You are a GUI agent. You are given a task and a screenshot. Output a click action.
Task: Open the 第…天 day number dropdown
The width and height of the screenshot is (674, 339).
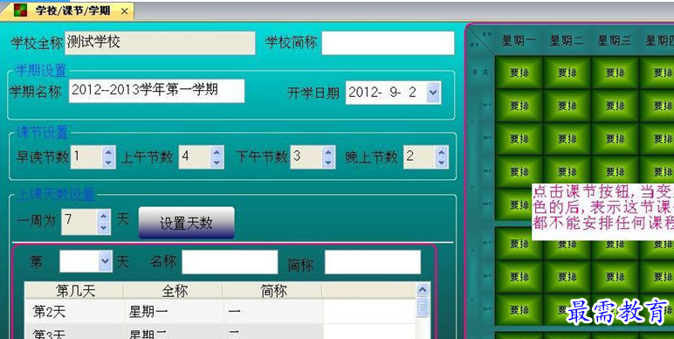point(106,260)
